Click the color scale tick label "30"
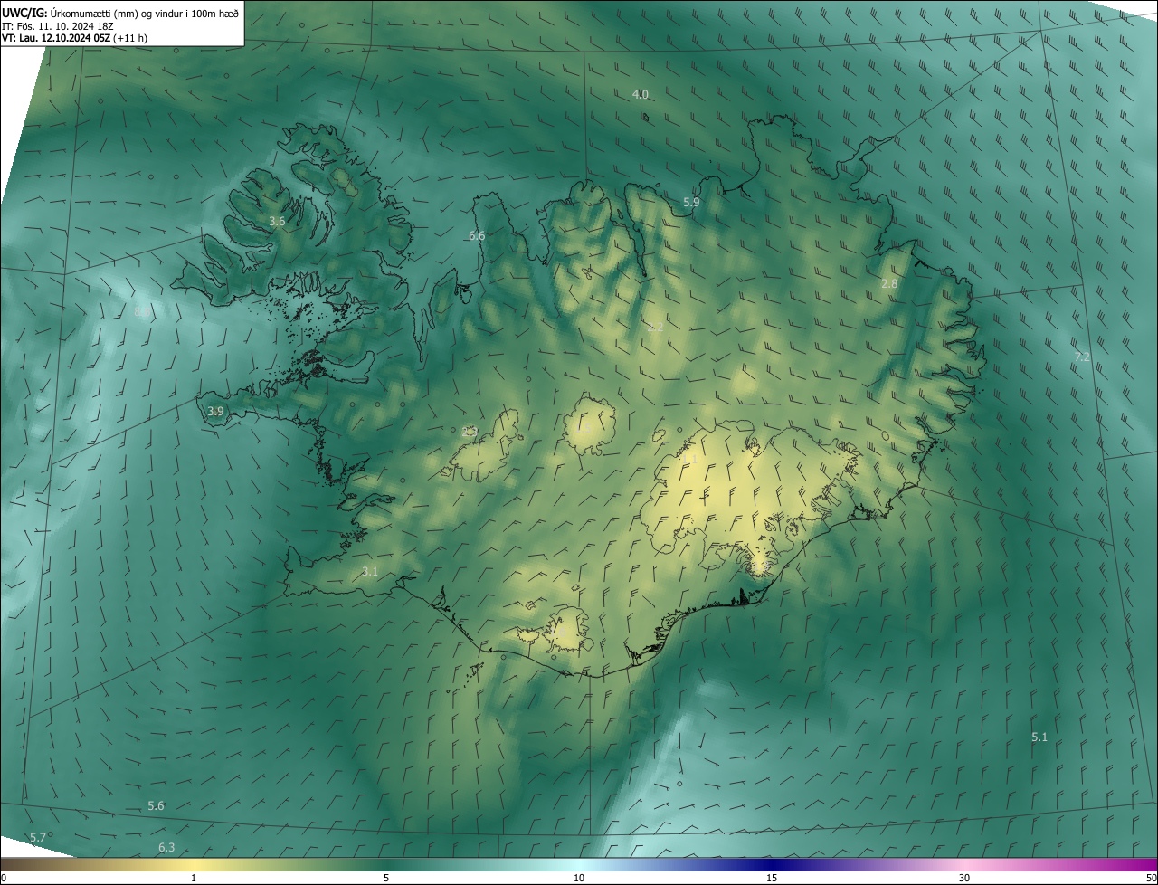The height and width of the screenshot is (885, 1158). click(x=964, y=878)
